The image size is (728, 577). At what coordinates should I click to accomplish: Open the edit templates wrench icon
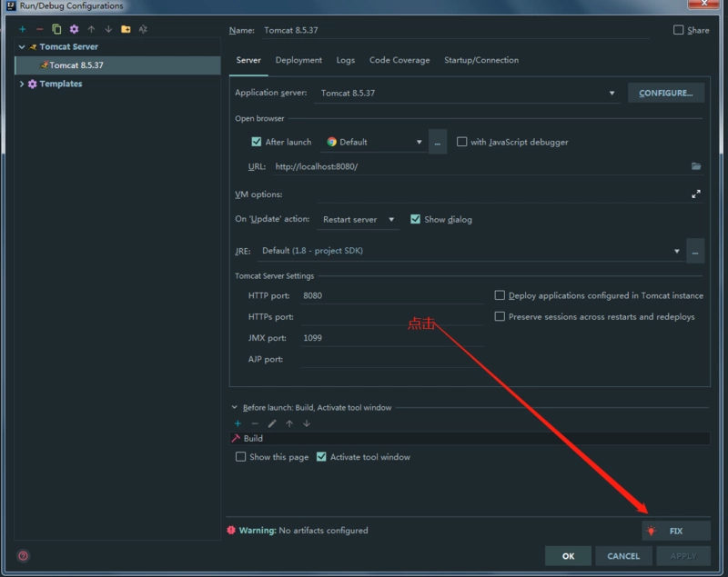(74, 29)
